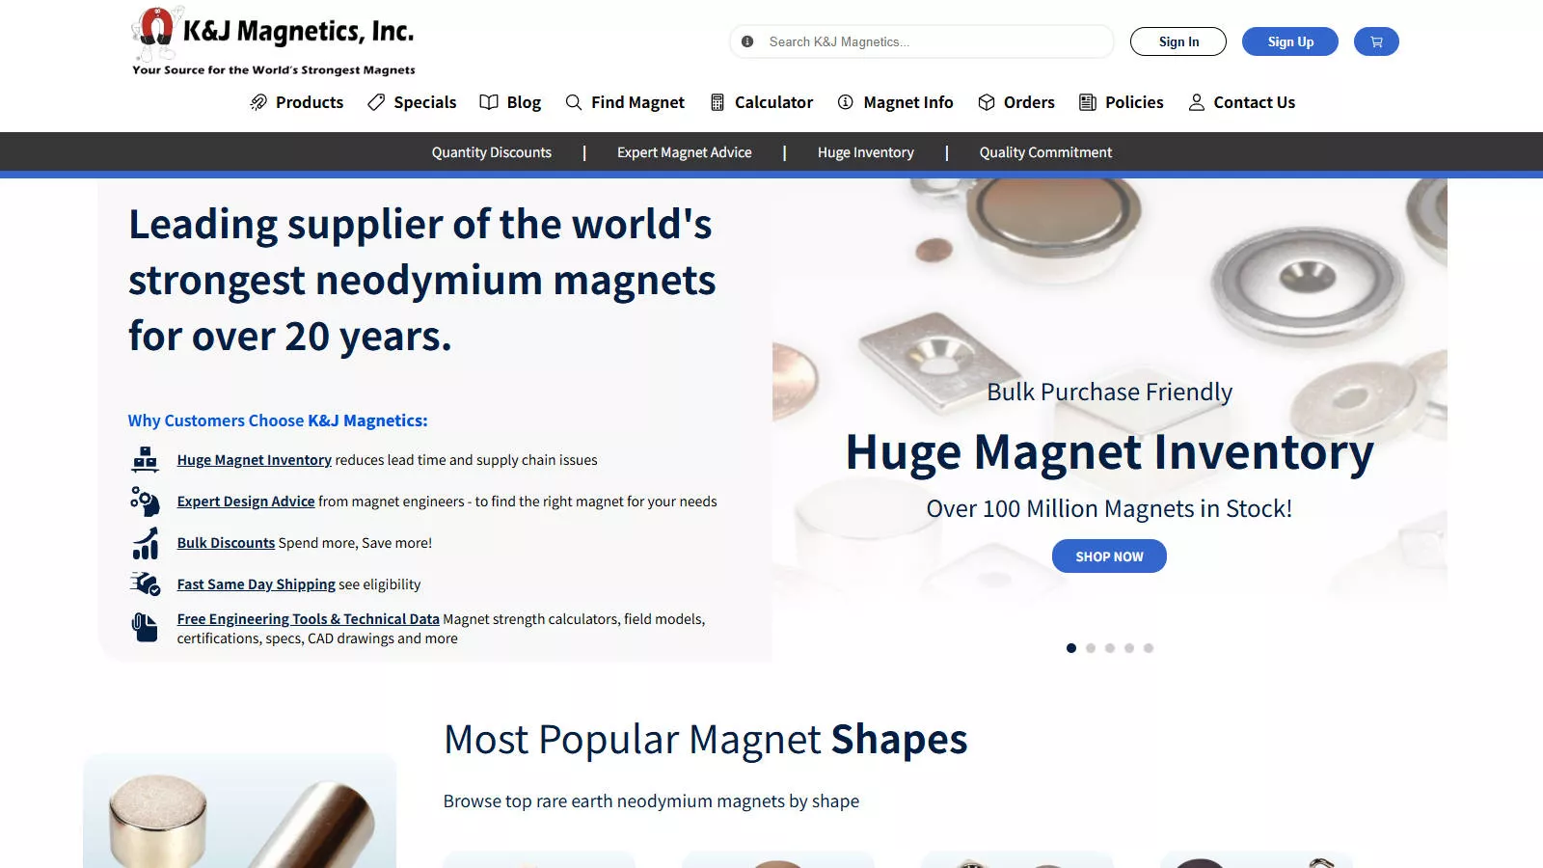Click the Specials tag icon
The height and width of the screenshot is (868, 1543).
tap(376, 102)
